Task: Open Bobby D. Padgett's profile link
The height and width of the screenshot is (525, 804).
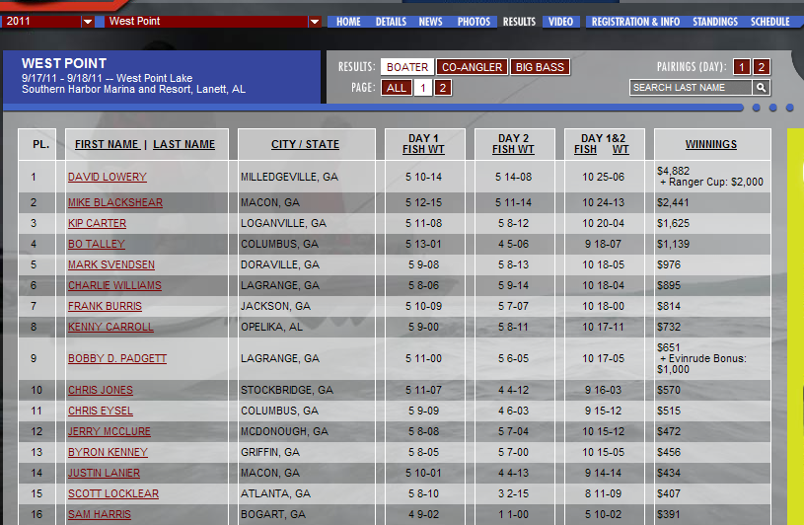Action: (x=116, y=359)
